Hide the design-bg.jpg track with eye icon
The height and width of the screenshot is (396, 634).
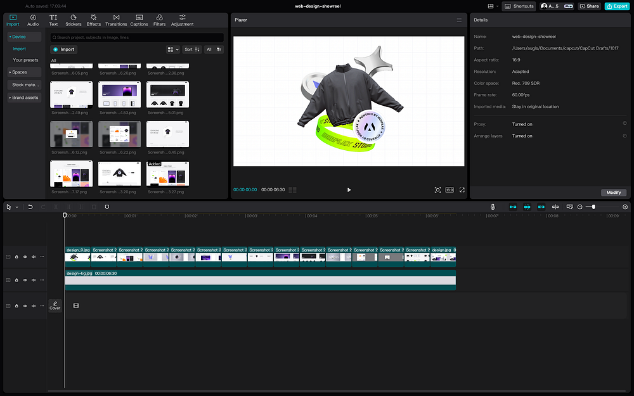(x=25, y=279)
